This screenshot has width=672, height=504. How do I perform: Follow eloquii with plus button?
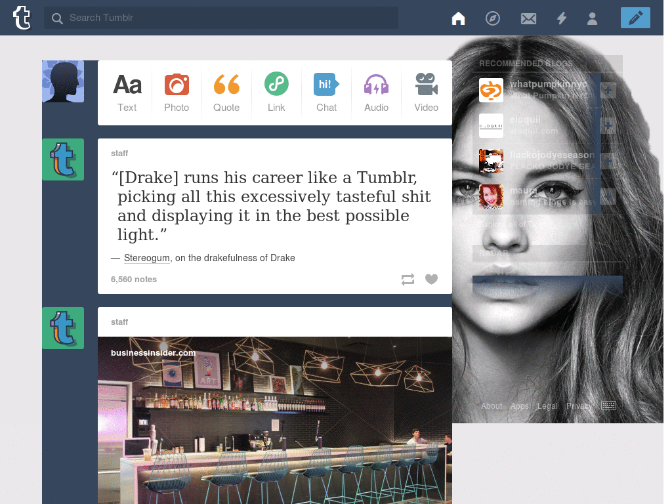click(608, 126)
